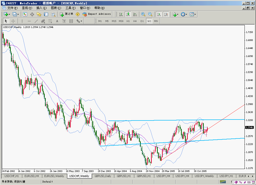Switch chart to bar chart mode
This screenshot has width=256, height=185.
pos(121,14)
